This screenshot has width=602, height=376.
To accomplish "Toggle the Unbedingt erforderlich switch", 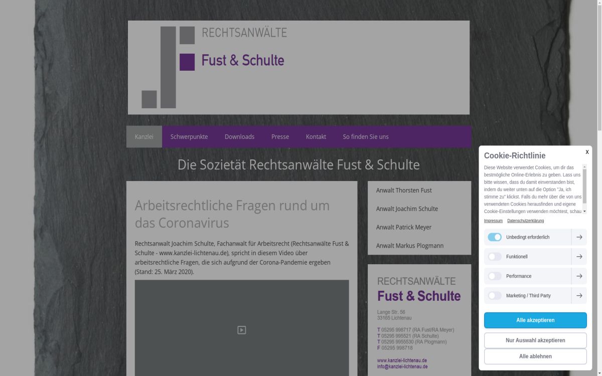I will pyautogui.click(x=495, y=237).
